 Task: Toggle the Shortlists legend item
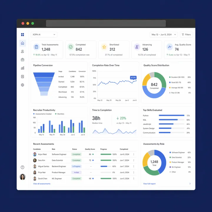pos(59,114)
